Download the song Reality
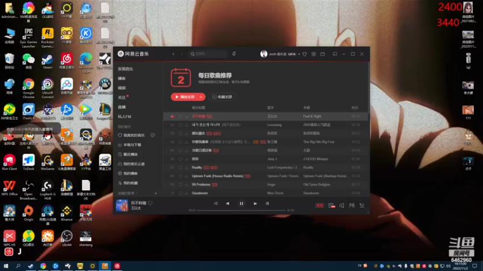This screenshot has height=271, width=483. (x=187, y=168)
